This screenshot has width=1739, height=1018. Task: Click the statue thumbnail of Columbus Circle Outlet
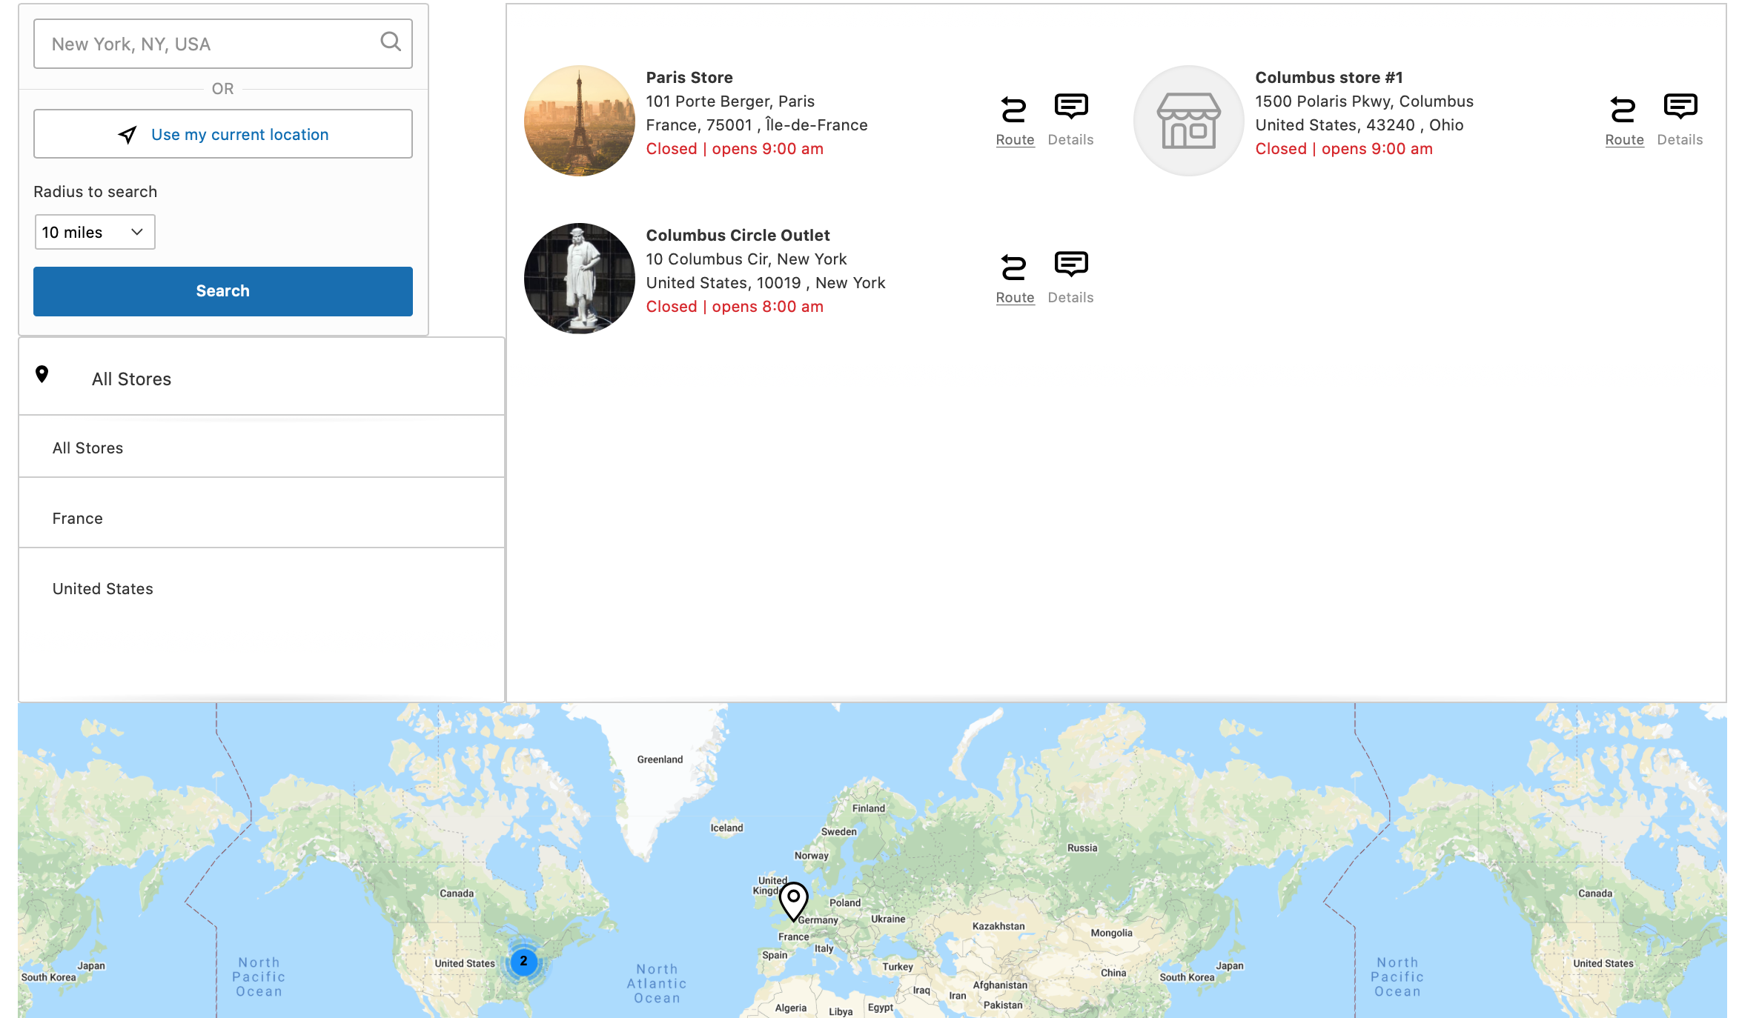click(580, 279)
